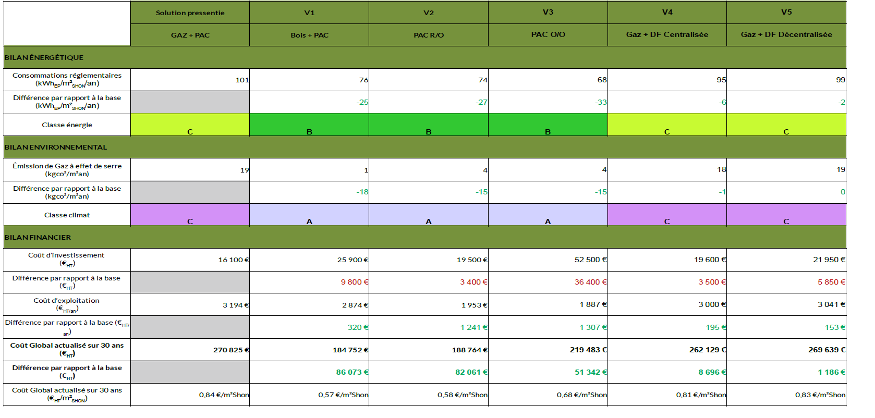Select the 'Coût Global actualisé sur 30 ans (€HT/m²SHON)' label
Image resolution: width=875 pixels, height=418 pixels.
[x=67, y=395]
